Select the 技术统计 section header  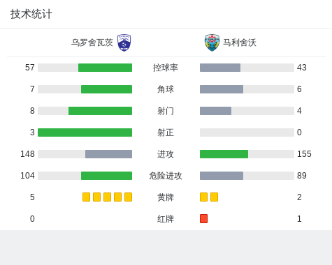[x=31, y=14]
